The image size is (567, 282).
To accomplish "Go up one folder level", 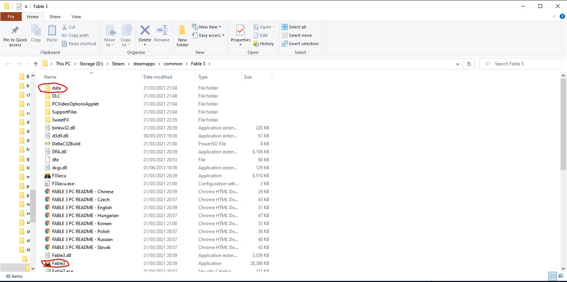I will pos(35,64).
